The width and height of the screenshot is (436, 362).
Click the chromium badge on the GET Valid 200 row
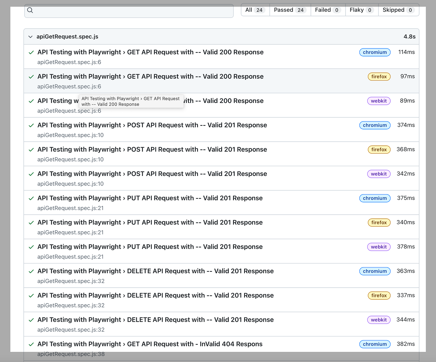[375, 52]
